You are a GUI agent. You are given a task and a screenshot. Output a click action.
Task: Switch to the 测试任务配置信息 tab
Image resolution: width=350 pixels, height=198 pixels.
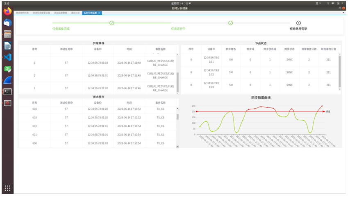click(x=41, y=13)
